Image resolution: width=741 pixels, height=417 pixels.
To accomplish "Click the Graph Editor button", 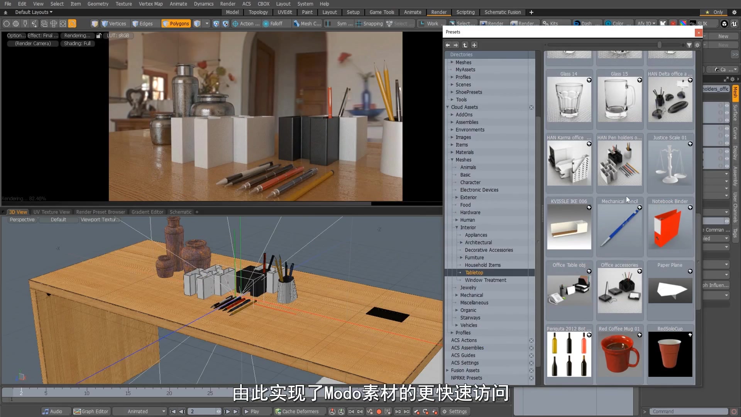I will (x=91, y=412).
